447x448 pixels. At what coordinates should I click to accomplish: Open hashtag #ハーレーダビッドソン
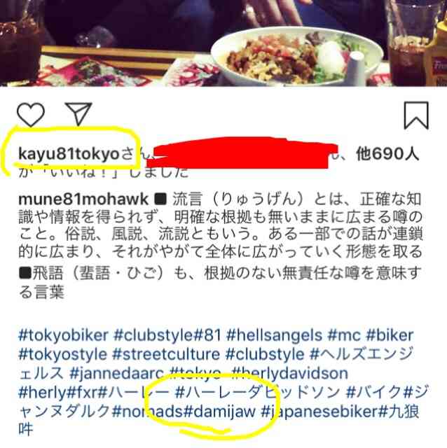tap(258, 392)
